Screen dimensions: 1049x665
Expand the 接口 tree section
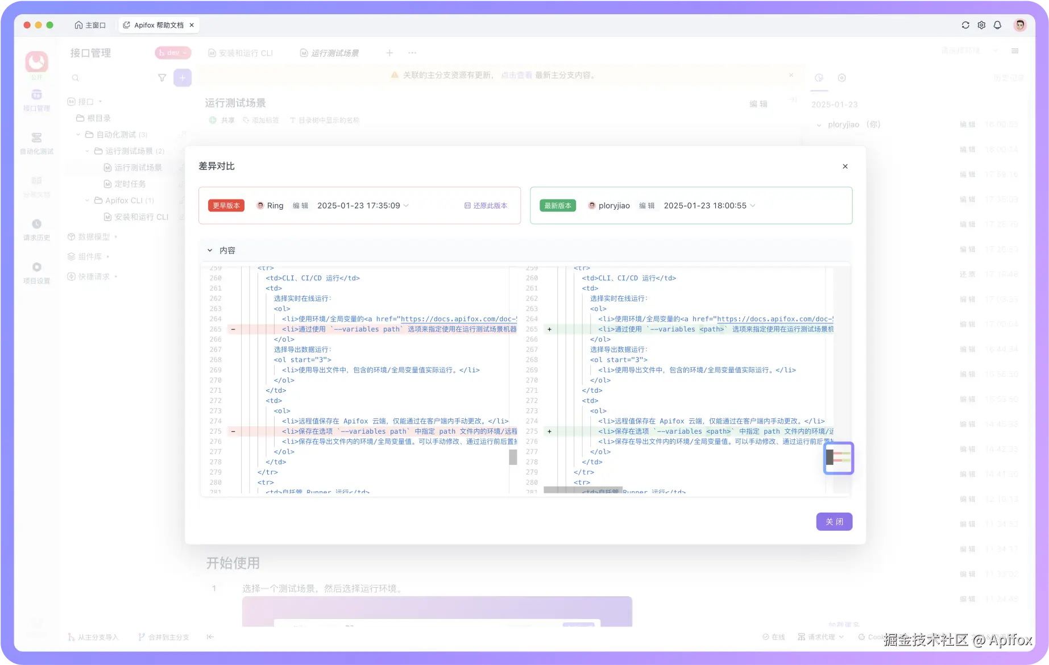click(x=101, y=102)
